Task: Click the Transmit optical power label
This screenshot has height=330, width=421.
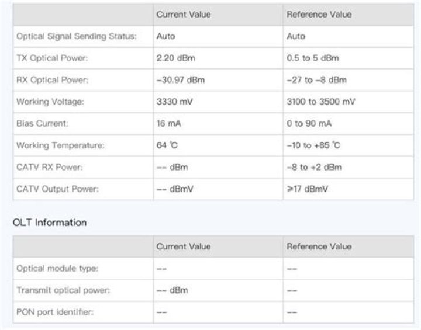Action: [x=63, y=290]
